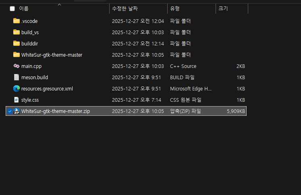Select the style.css file name
This screenshot has width=301, height=195.
click(30, 100)
